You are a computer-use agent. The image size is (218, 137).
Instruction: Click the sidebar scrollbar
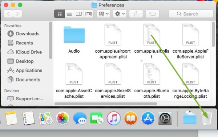tap(51, 40)
